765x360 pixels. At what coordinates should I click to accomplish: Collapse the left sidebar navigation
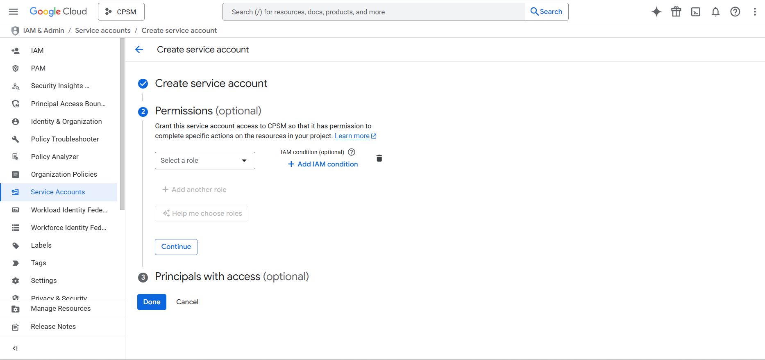pos(15,348)
